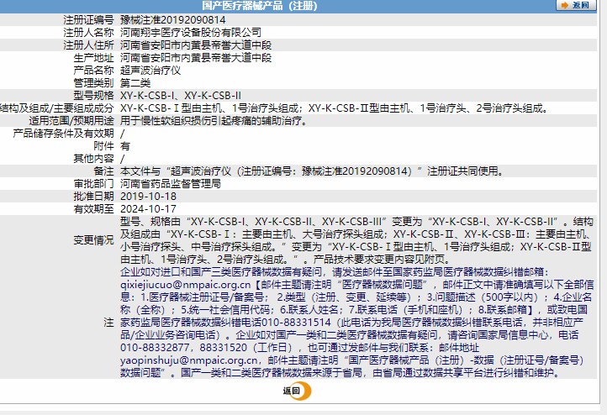Click phone number 010-88331514 in the note
This screenshot has width=607, height=415.
coord(296,323)
